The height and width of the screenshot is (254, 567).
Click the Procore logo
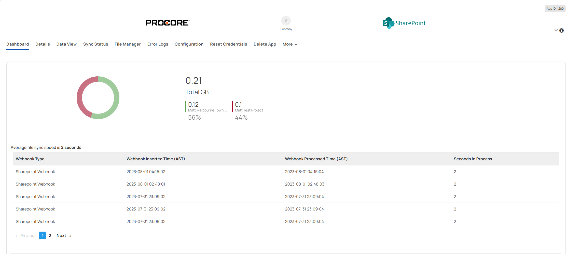[x=168, y=23]
